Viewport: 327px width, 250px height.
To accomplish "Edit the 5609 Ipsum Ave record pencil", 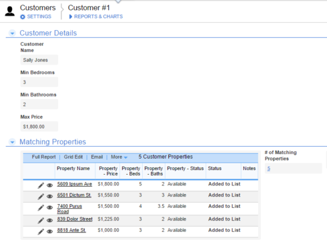I will click(41, 185).
